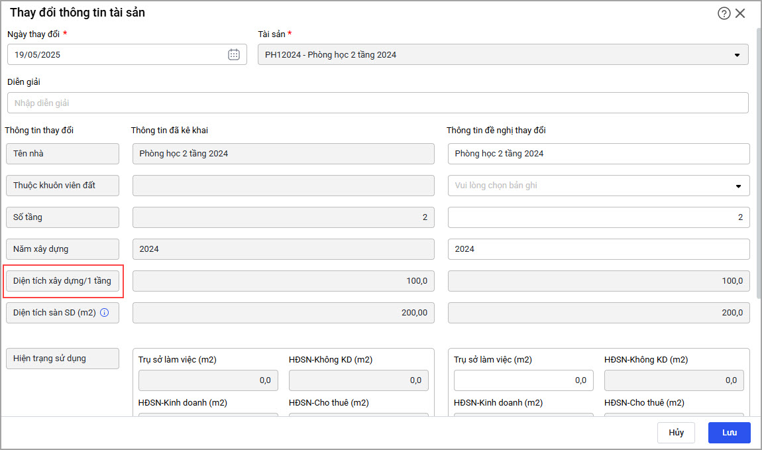
Task: Click the proposed Số tầng field
Action: tap(598, 217)
